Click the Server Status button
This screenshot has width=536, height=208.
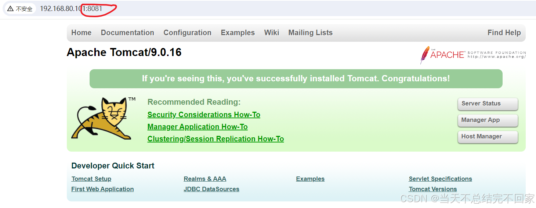click(x=488, y=104)
